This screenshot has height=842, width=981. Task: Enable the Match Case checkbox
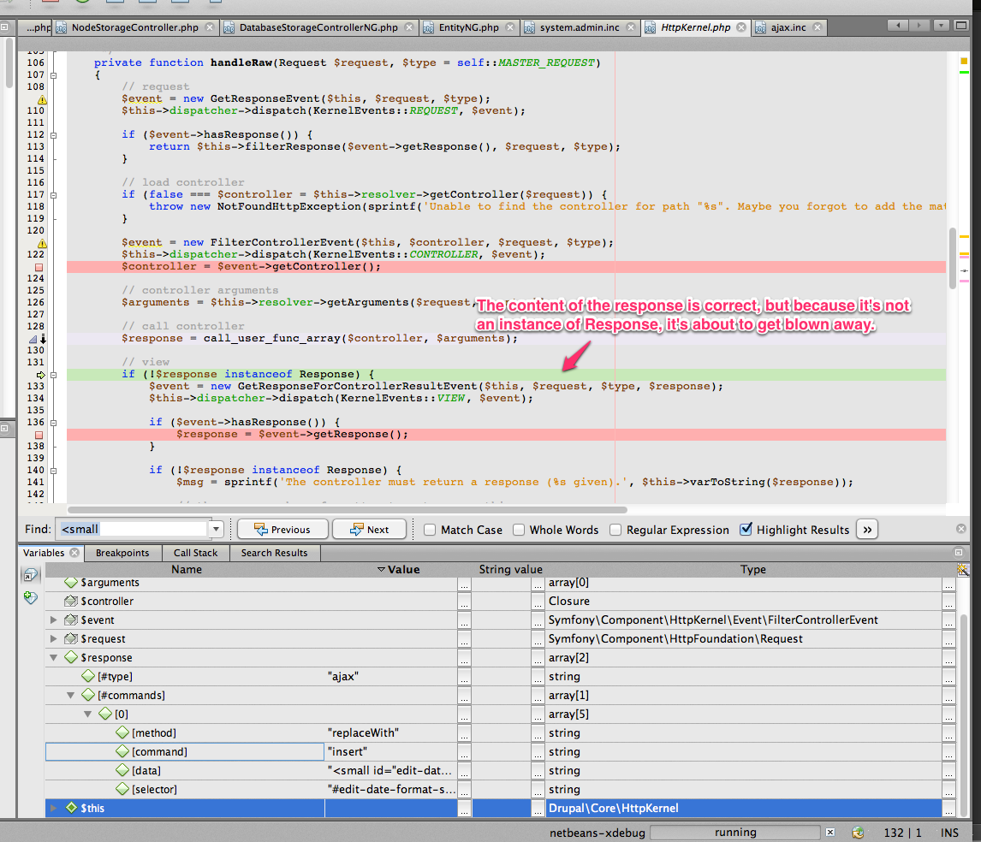coord(430,530)
